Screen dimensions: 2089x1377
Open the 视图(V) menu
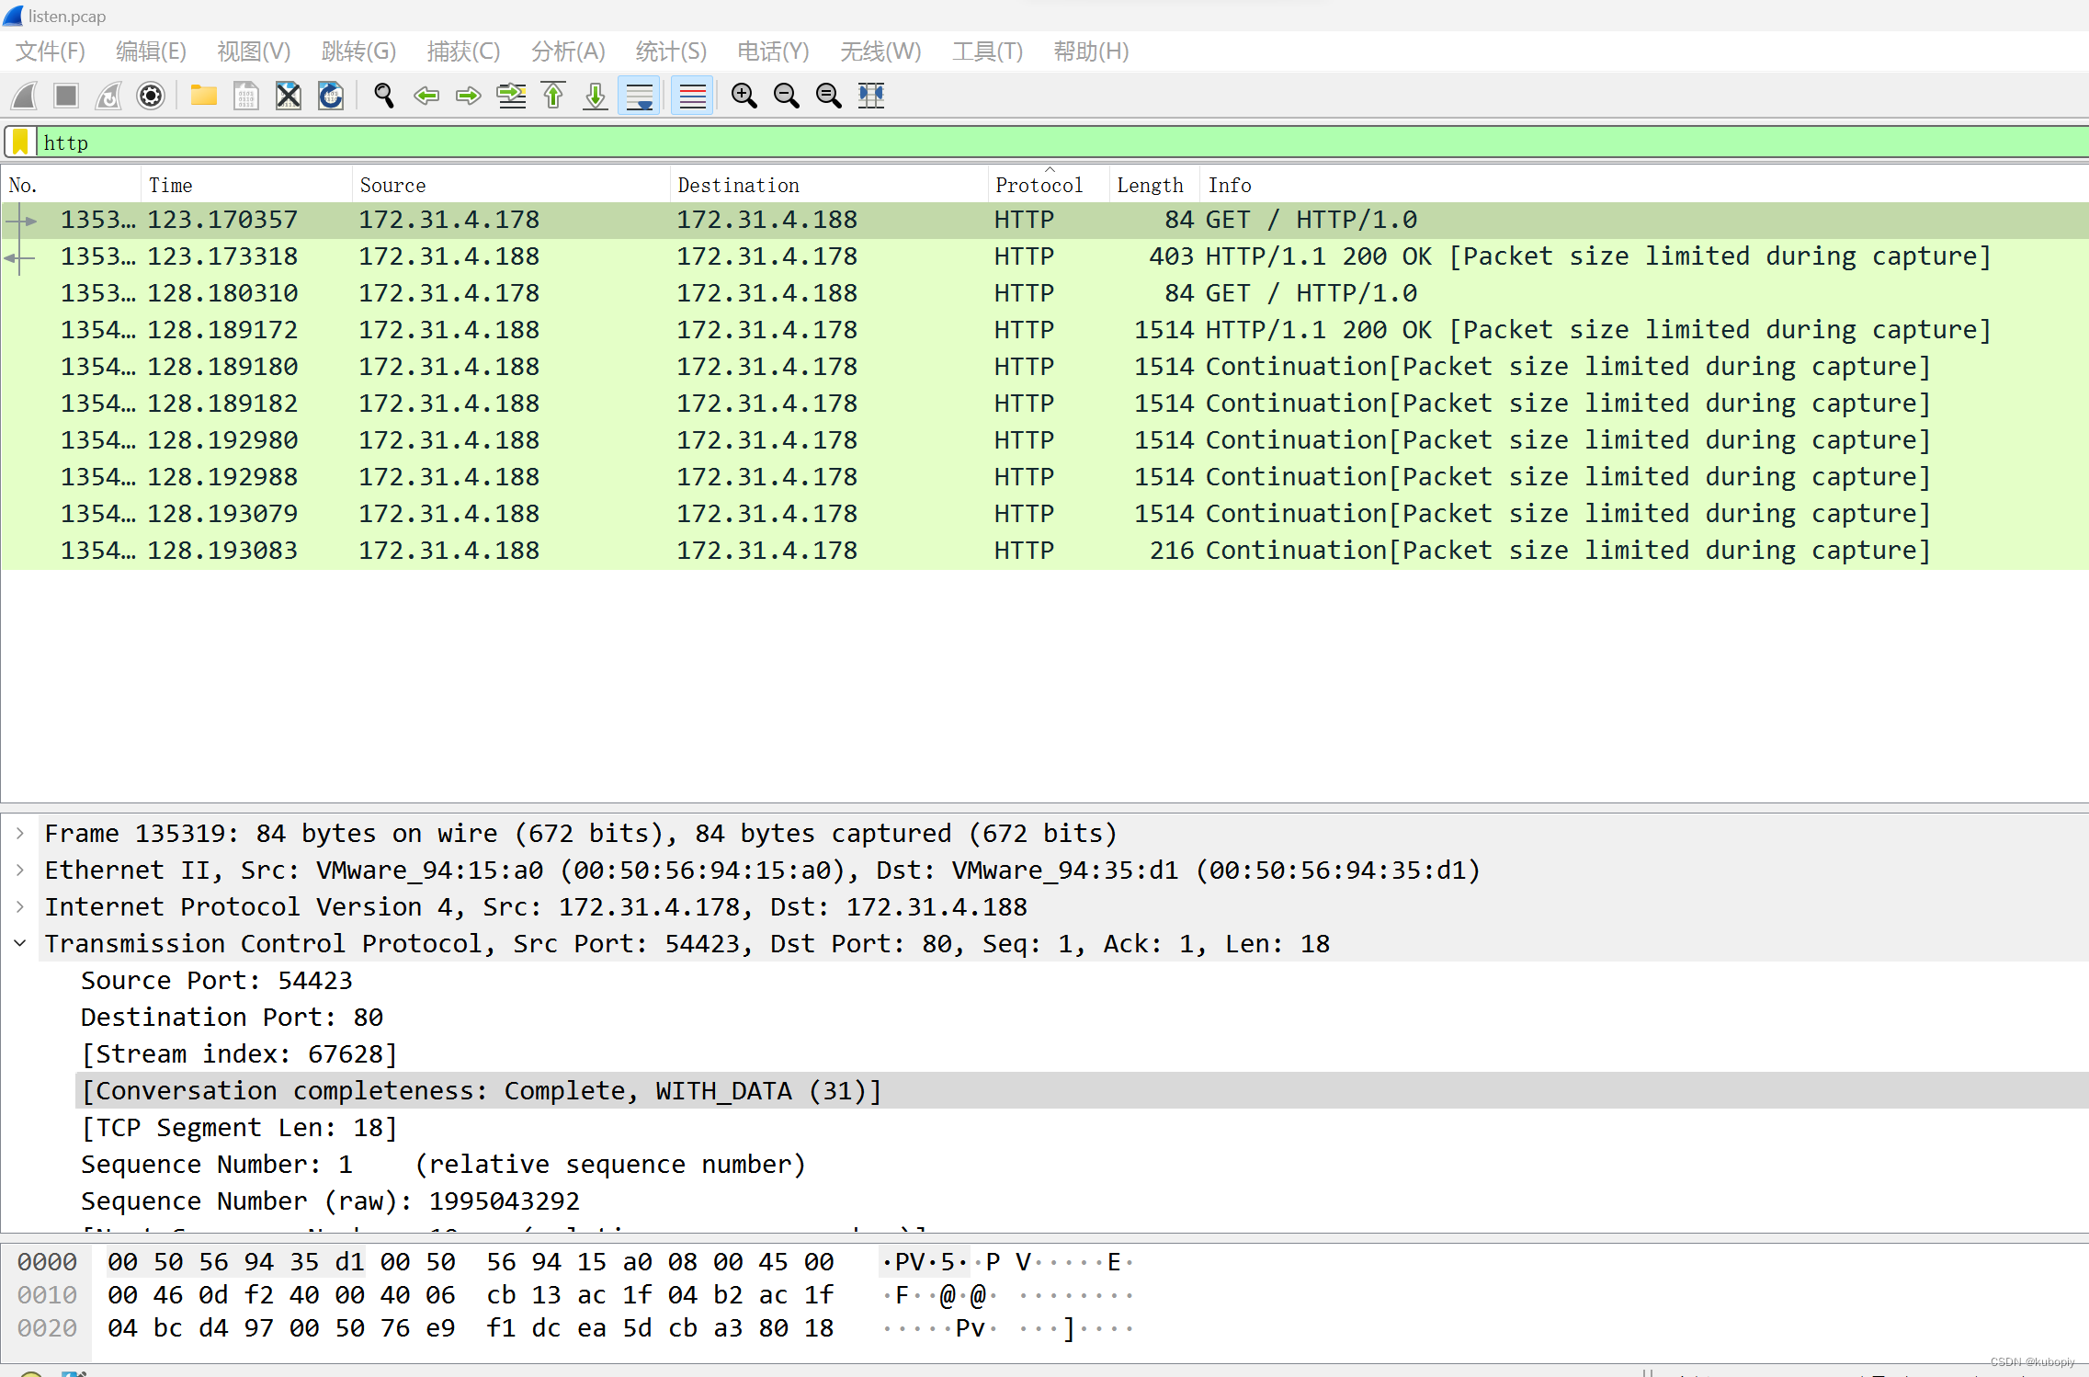[x=254, y=51]
